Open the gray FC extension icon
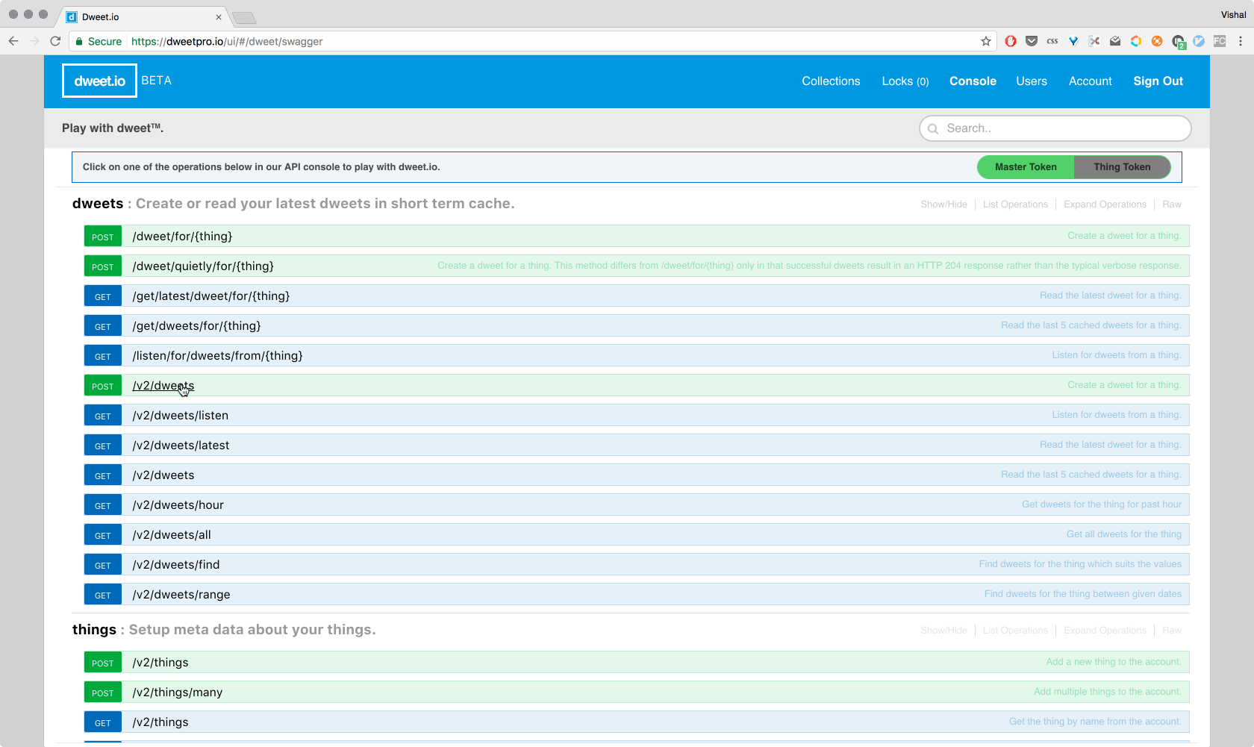1254x747 pixels. point(1220,41)
